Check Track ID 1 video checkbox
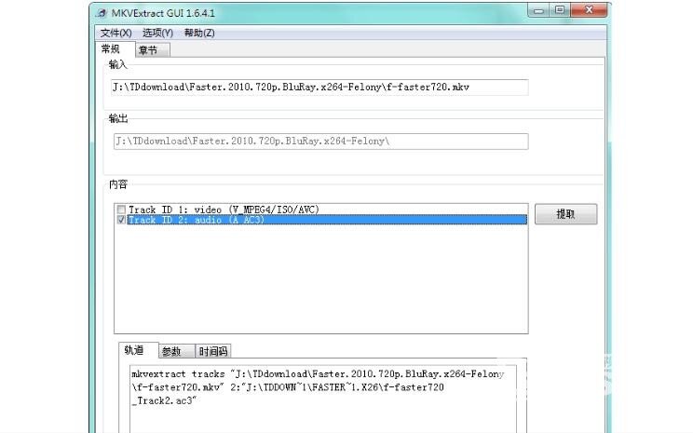This screenshot has height=433, width=693. [121, 210]
